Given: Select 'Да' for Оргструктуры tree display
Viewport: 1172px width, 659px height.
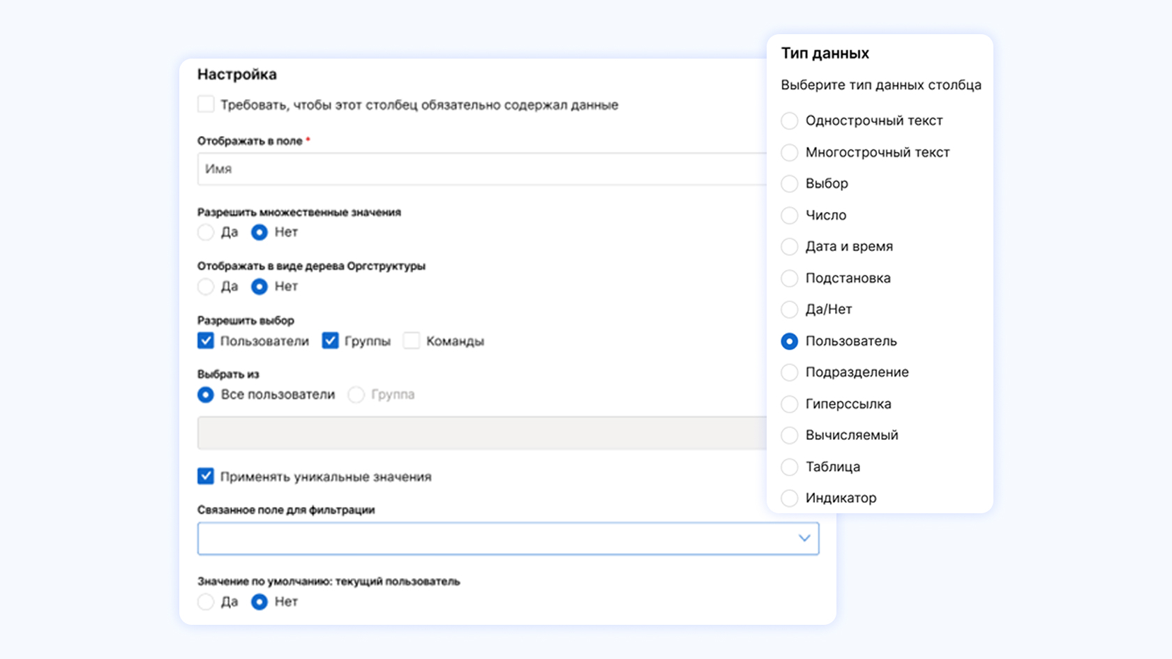Looking at the screenshot, I should [x=206, y=287].
